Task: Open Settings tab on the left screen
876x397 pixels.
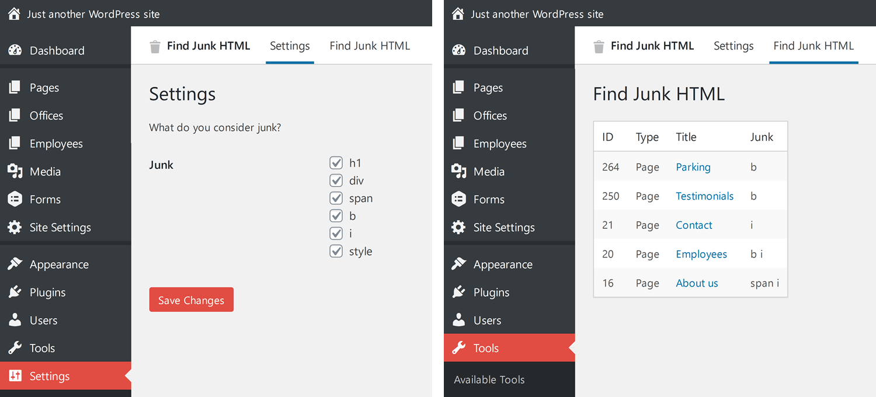Action: [290, 46]
